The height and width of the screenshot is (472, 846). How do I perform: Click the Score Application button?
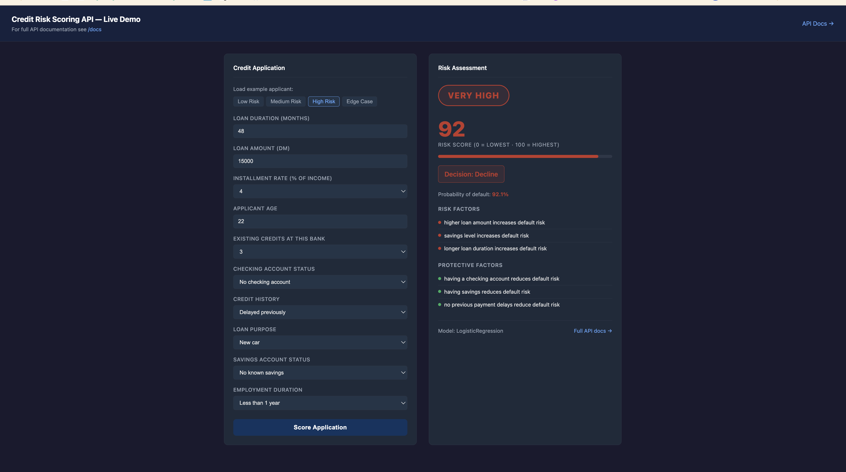320,427
